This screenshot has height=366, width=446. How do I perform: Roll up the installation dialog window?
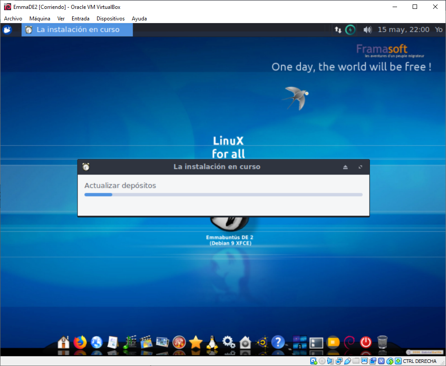345,167
